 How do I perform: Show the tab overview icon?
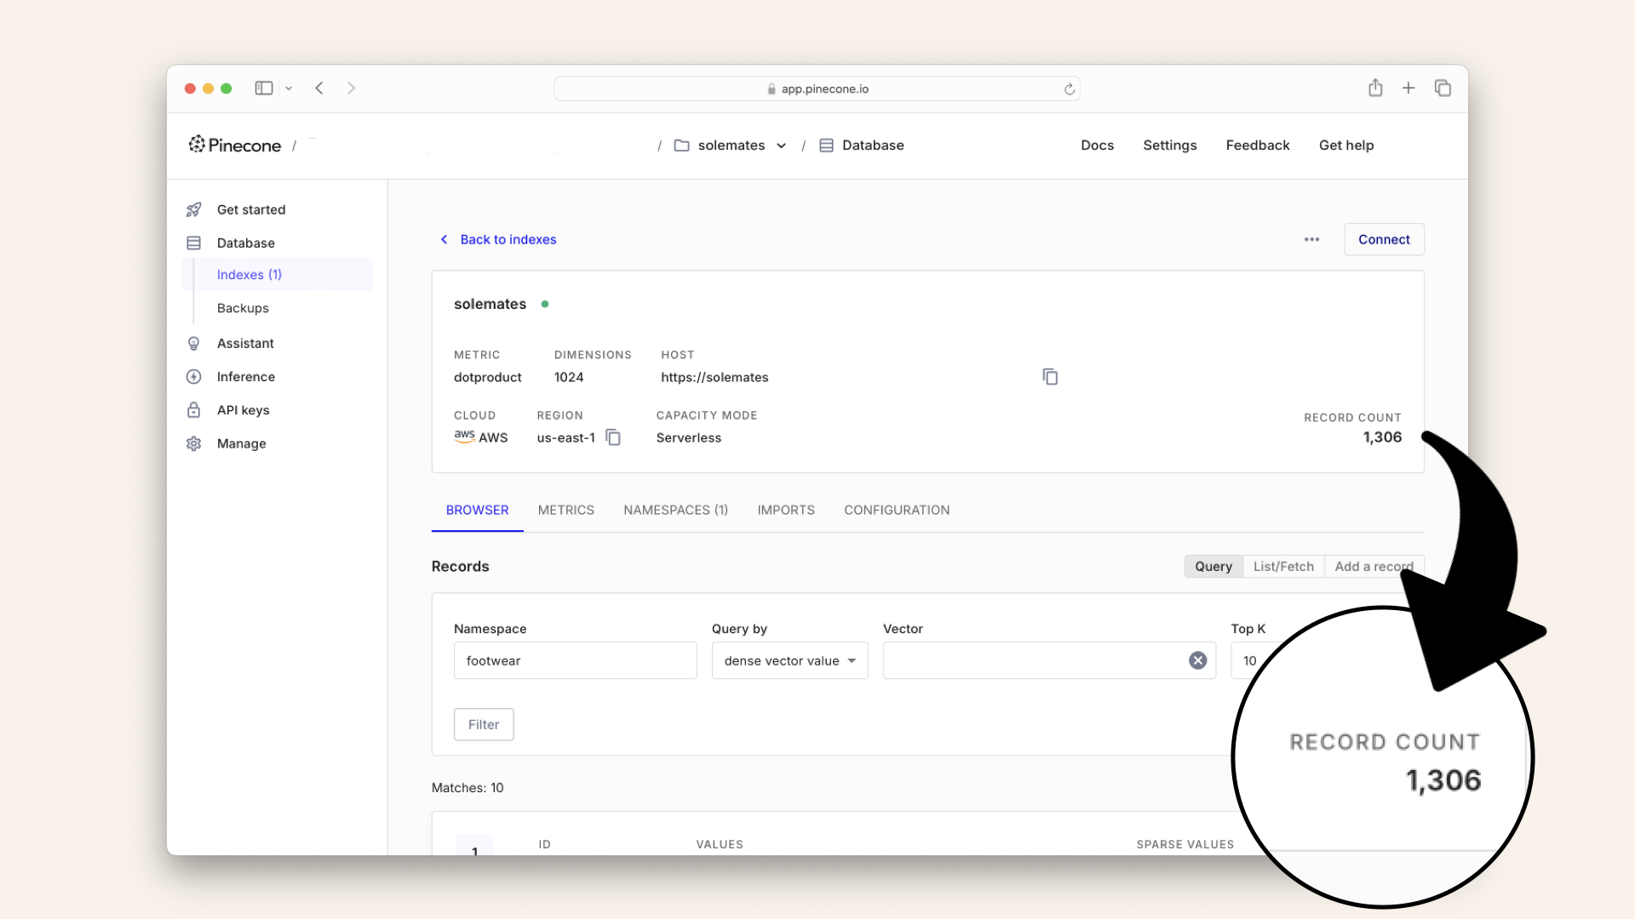[1443, 88]
